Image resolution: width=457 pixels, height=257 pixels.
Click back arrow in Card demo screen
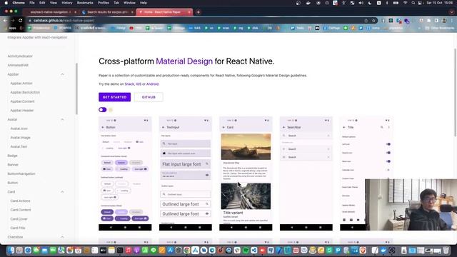coord(224,127)
